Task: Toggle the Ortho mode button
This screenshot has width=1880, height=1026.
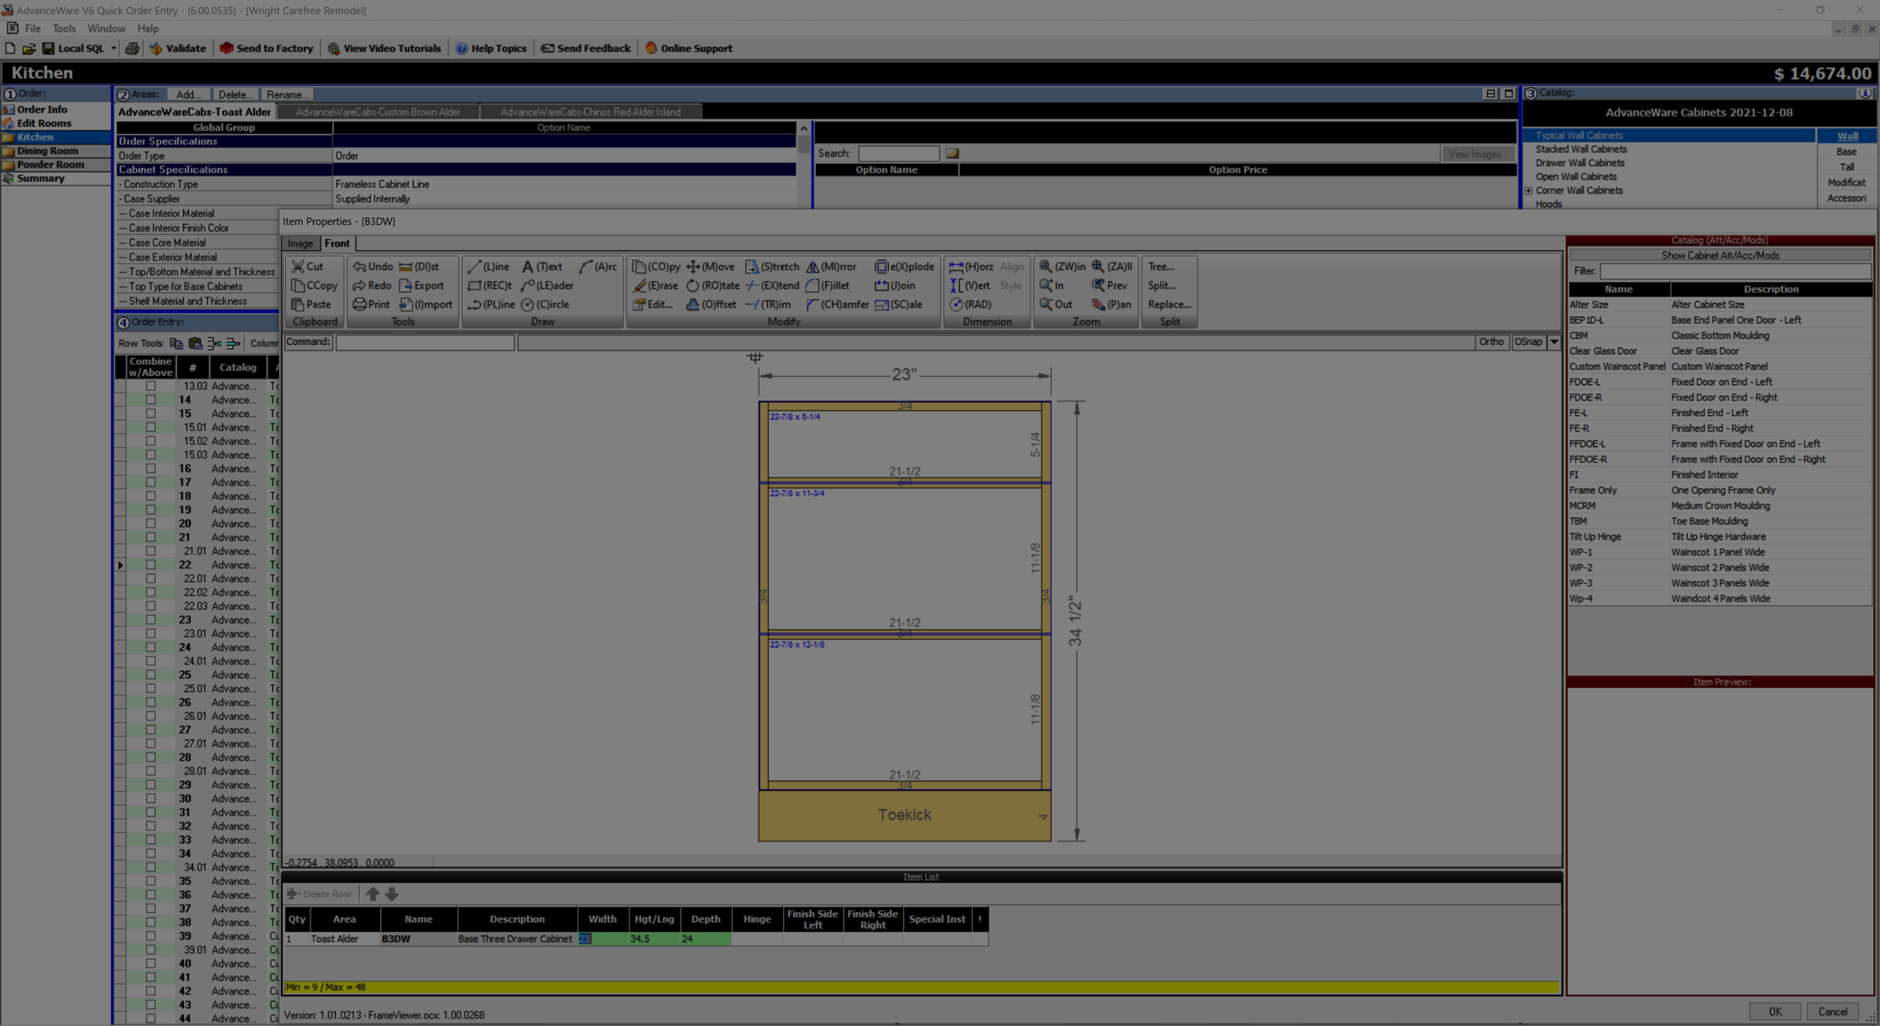Action: (x=1491, y=342)
